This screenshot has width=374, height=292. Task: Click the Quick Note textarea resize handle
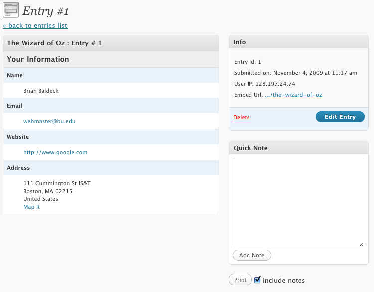click(362, 244)
